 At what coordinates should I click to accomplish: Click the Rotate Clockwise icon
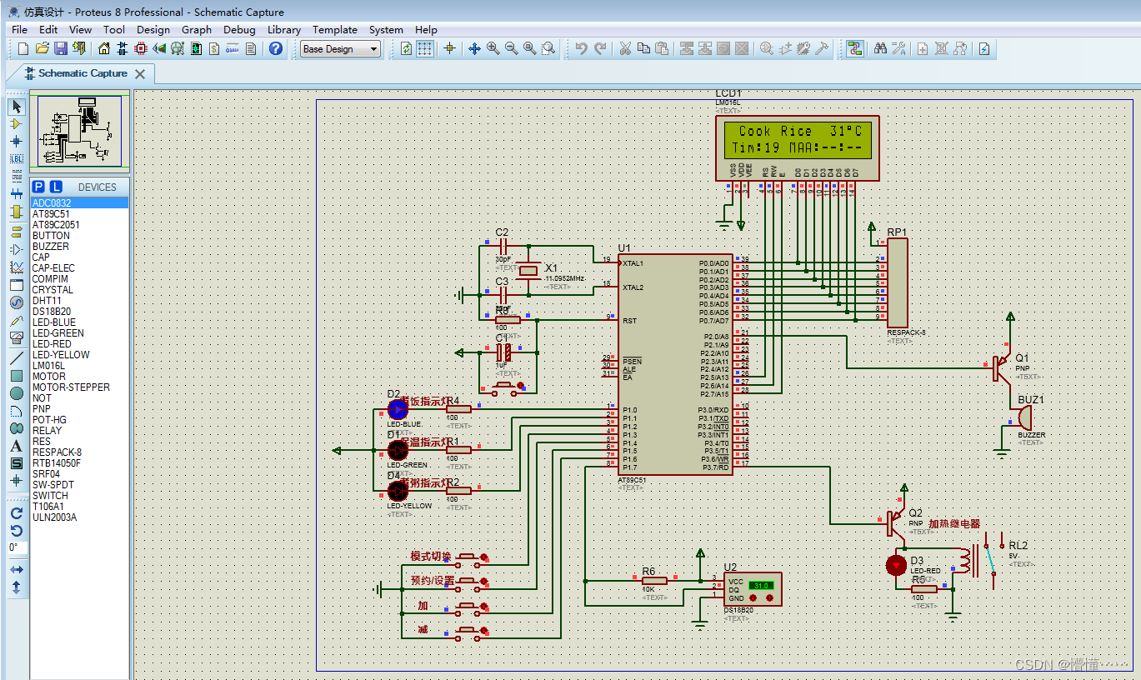(17, 513)
